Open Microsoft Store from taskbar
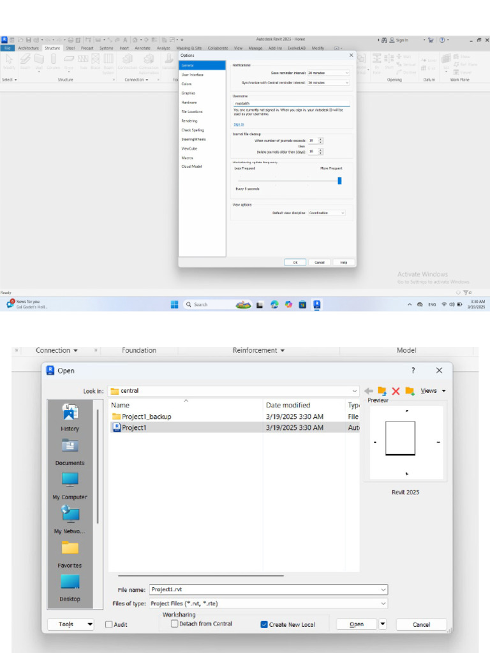The image size is (490, 653). click(x=302, y=304)
